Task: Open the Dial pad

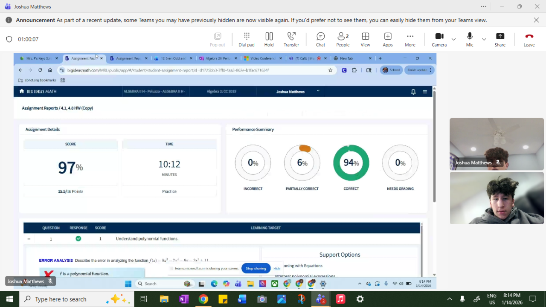Action: coord(246,39)
